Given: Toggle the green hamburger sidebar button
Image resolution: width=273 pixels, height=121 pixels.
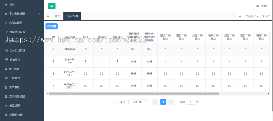Looking at the screenshot, I should click(x=52, y=6).
